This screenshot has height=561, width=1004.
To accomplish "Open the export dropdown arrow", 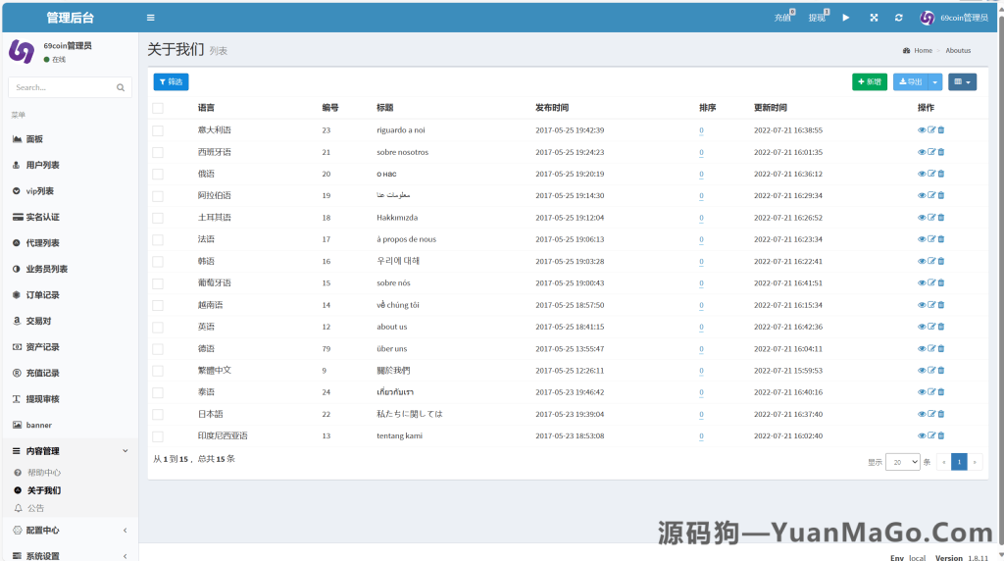I will coord(935,82).
